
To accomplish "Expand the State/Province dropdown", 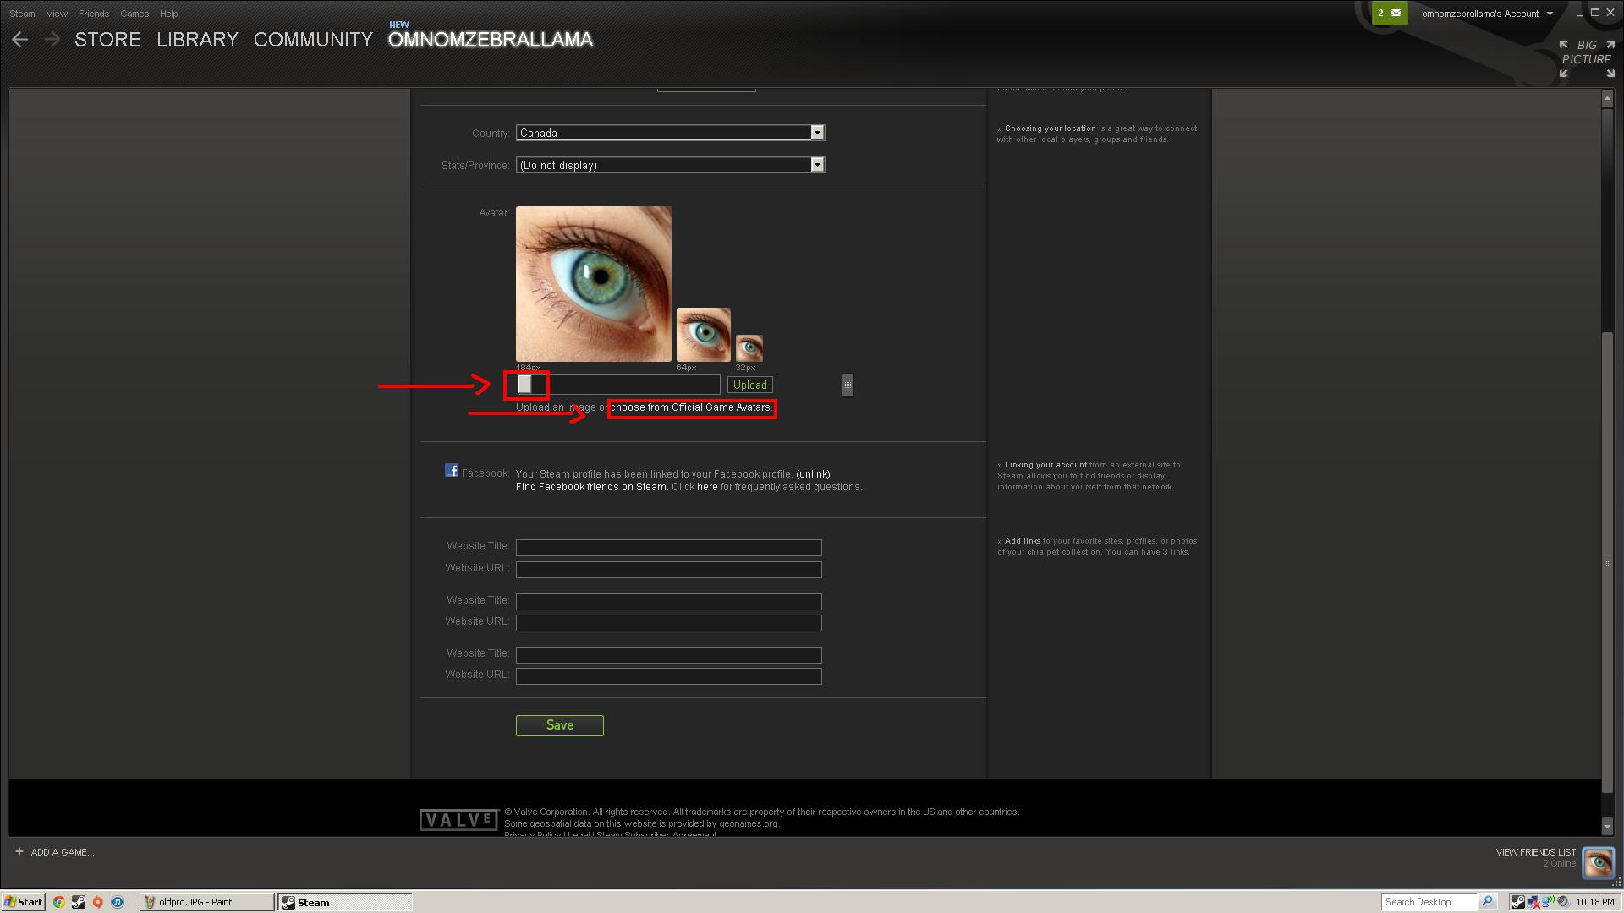I will coord(817,165).
